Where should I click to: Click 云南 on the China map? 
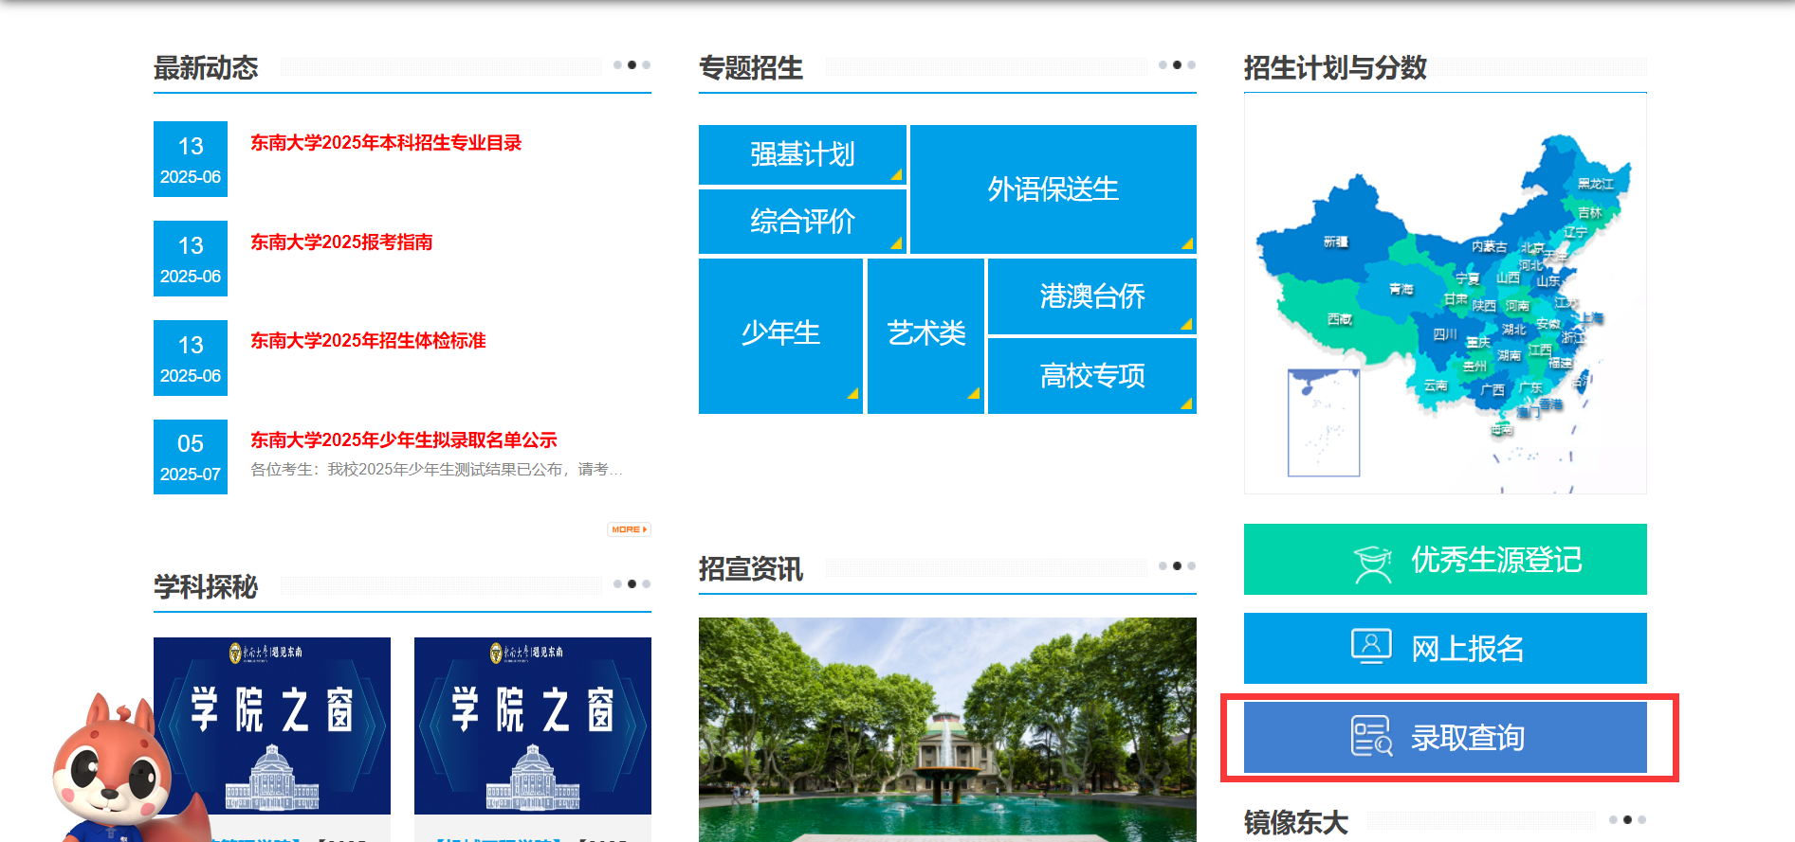coord(1436,385)
